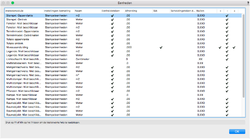Select the Totale omtrek row
The image size is (250, 139).
[123, 44]
